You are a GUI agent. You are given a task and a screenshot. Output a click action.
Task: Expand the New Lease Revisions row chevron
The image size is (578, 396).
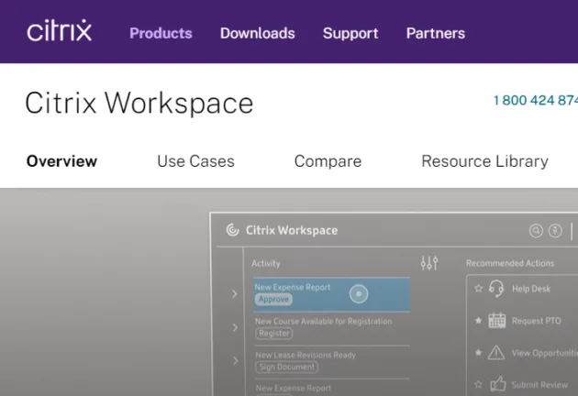[235, 360]
